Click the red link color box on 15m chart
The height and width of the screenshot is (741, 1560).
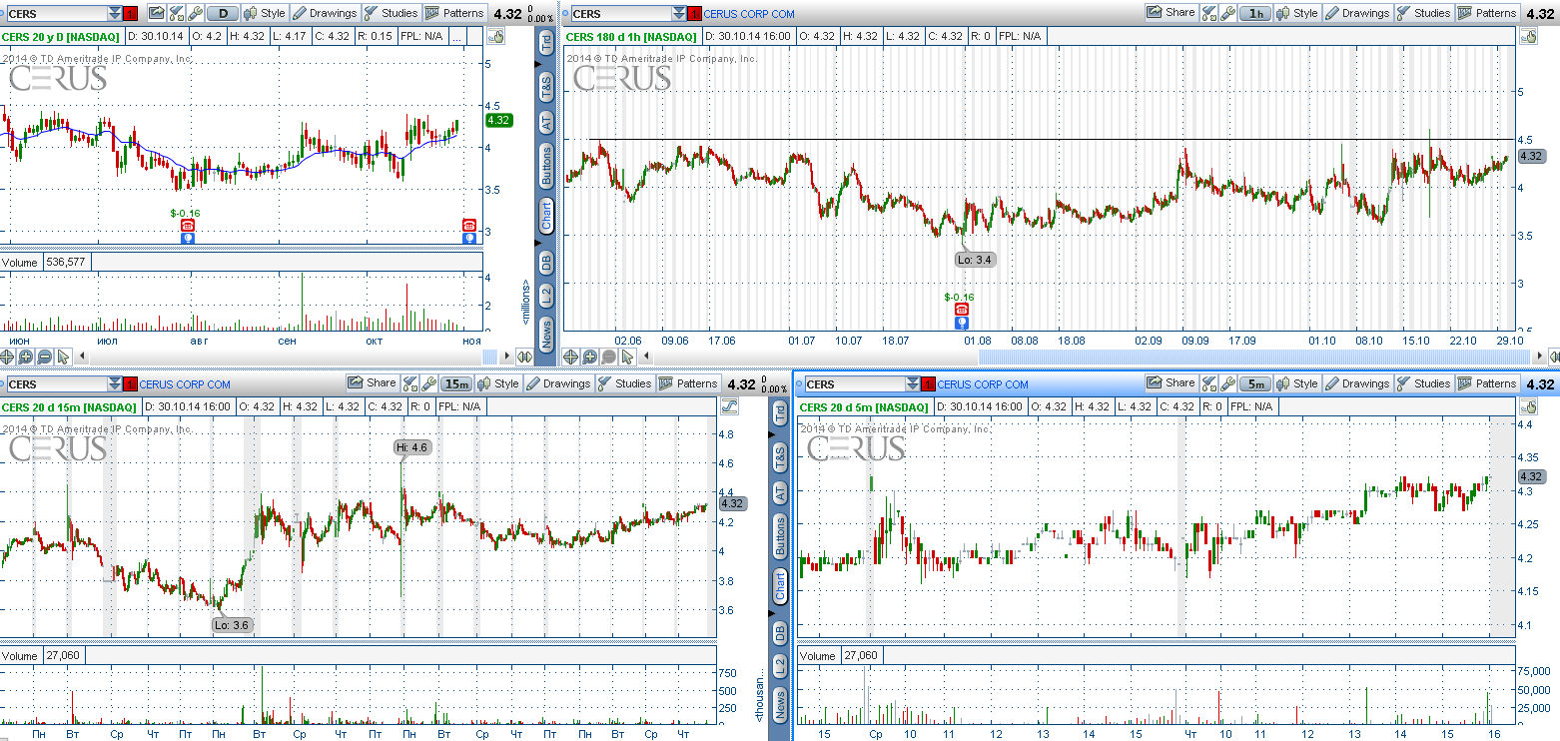tap(131, 384)
